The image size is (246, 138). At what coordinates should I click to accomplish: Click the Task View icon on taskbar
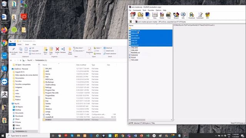coord(53,136)
